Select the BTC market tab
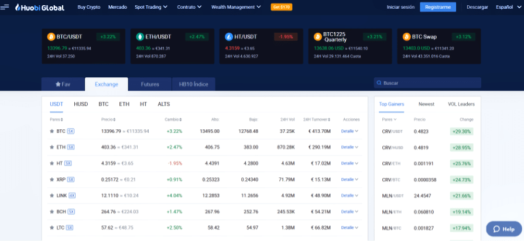Viewport: 524px width, 241px height. click(104, 104)
